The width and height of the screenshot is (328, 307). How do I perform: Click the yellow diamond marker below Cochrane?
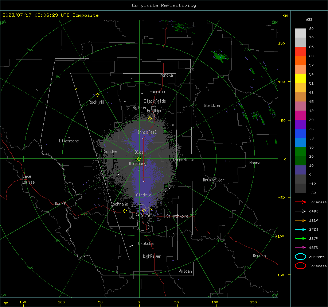point(125,211)
